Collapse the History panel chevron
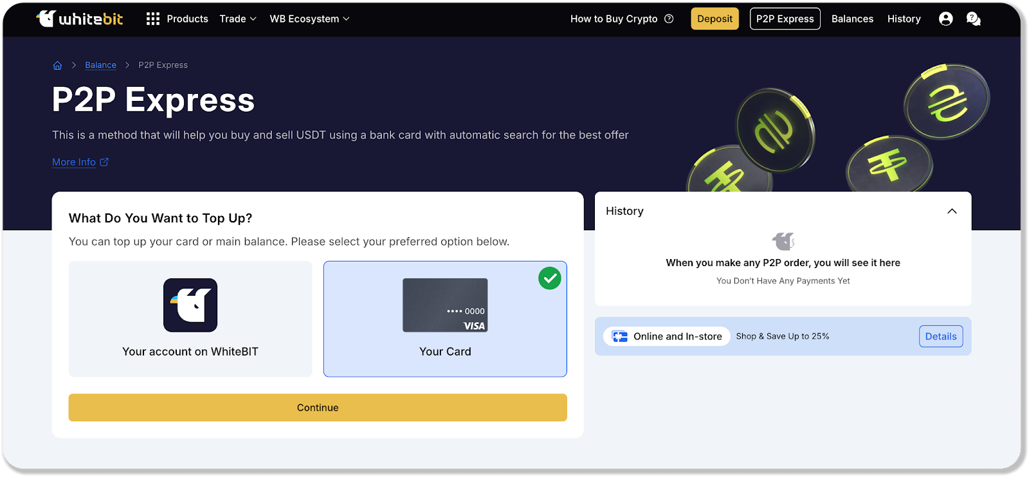Image resolution: width=1029 pixels, height=477 pixels. tap(952, 211)
